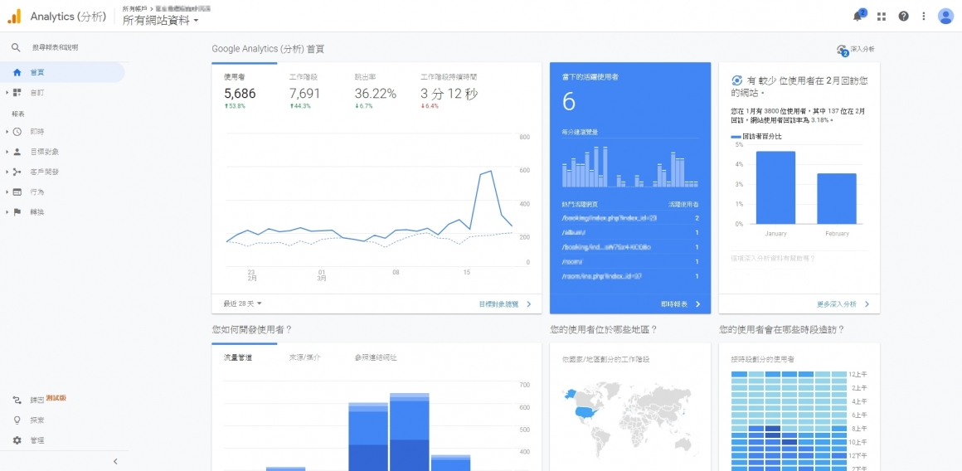Open the notifications bell
Screen dimensions: 962x471
(x=858, y=17)
